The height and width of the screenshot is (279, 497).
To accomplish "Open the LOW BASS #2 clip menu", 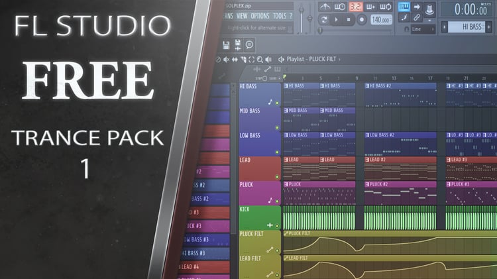I will [x=367, y=135].
